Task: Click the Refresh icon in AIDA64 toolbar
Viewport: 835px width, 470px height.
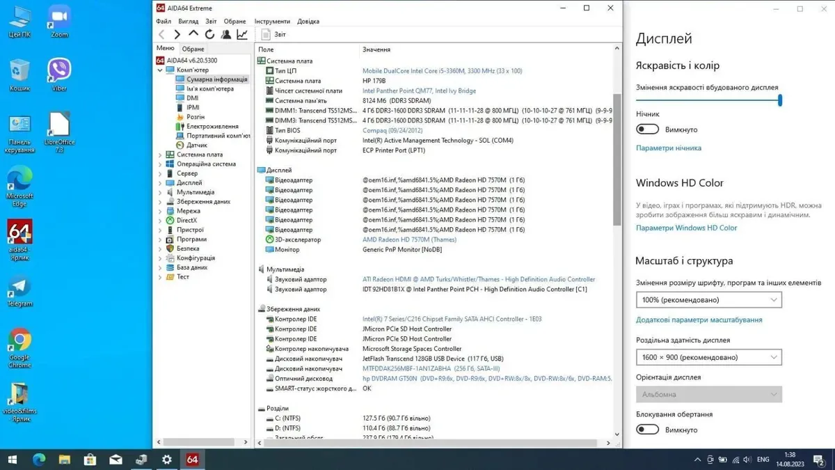Action: (x=209, y=34)
